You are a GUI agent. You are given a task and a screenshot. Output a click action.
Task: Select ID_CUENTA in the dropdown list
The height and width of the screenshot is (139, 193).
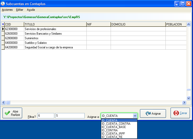tap(119, 120)
